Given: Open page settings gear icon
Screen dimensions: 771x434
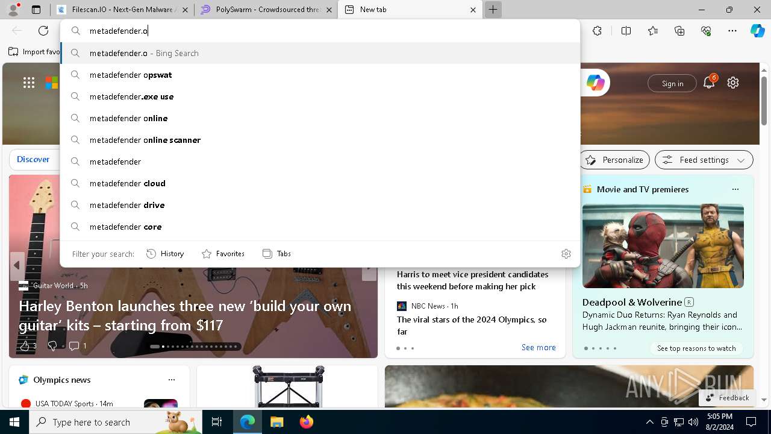Looking at the screenshot, I should point(733,83).
